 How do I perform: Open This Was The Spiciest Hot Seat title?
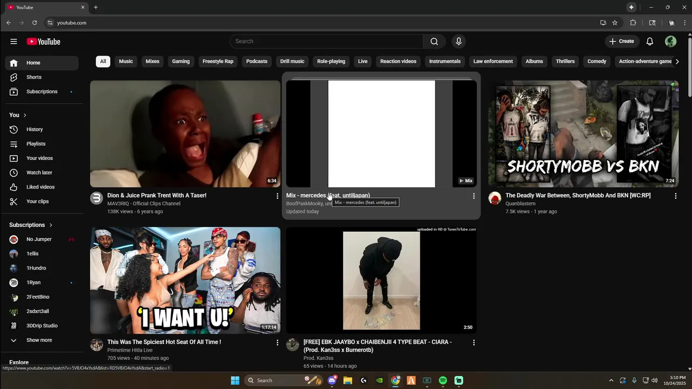(x=164, y=342)
